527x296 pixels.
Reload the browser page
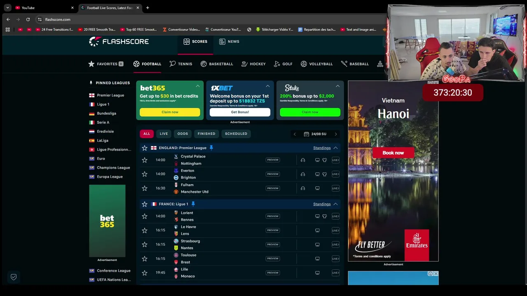coord(28,19)
